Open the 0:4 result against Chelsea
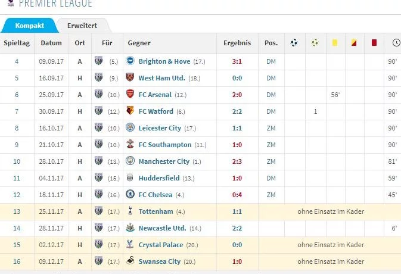The width and height of the screenshot is (401, 274). pyautogui.click(x=237, y=195)
